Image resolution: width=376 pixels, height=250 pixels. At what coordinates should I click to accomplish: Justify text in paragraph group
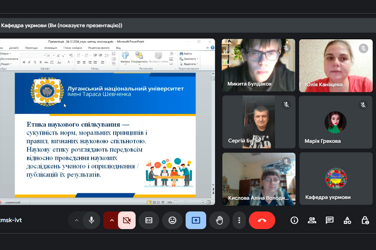(95, 62)
